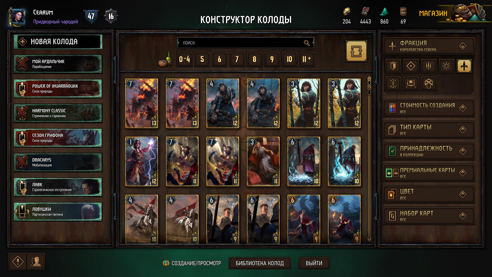The width and height of the screenshot is (492, 277).
Task: Select the neutral shield faction icon
Action: click(393, 66)
